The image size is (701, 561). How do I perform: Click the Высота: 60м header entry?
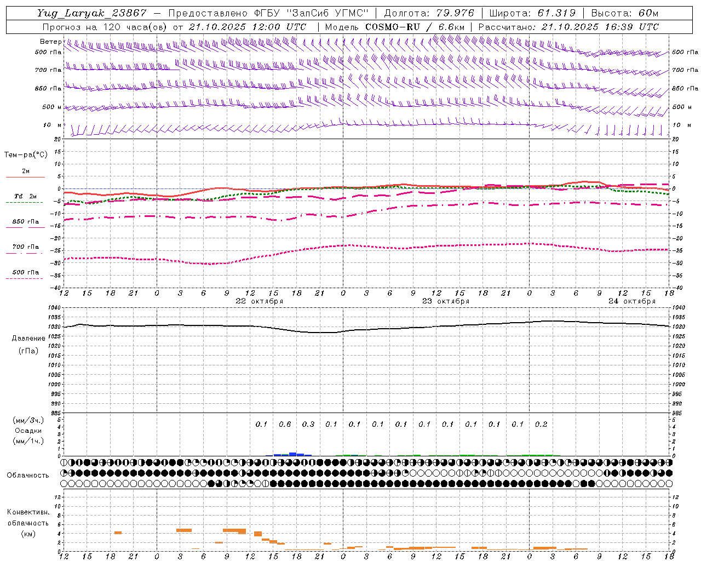[624, 13]
